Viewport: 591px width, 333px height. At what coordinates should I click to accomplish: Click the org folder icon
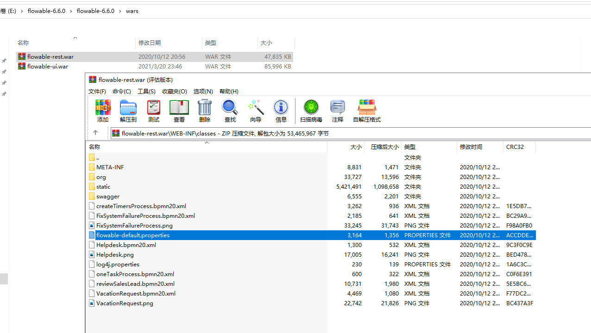(x=92, y=177)
